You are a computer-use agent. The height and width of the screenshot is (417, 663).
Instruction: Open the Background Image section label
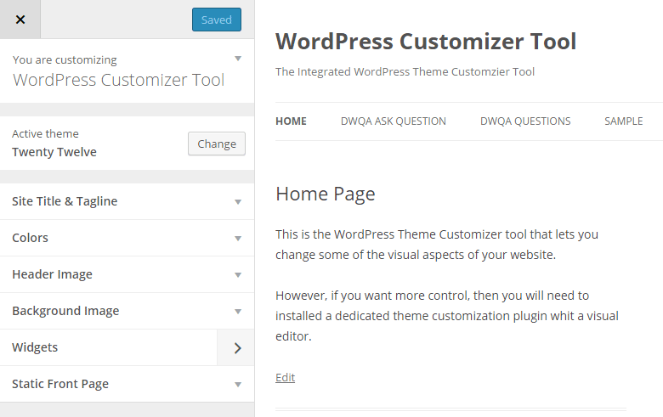(x=65, y=311)
